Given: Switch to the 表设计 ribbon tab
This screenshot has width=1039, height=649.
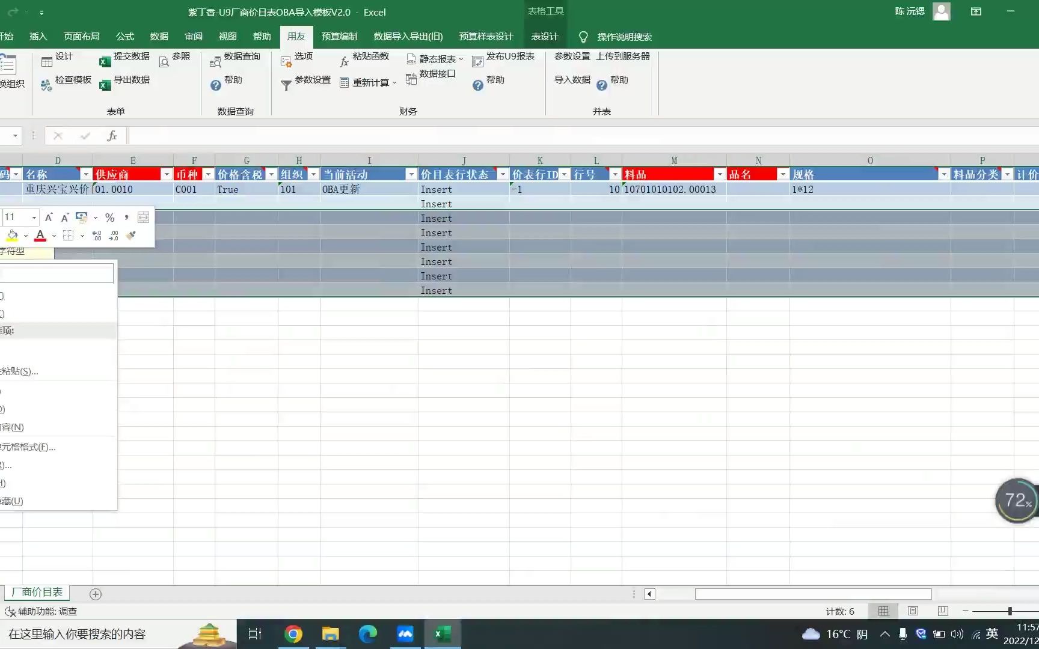Looking at the screenshot, I should click(544, 37).
